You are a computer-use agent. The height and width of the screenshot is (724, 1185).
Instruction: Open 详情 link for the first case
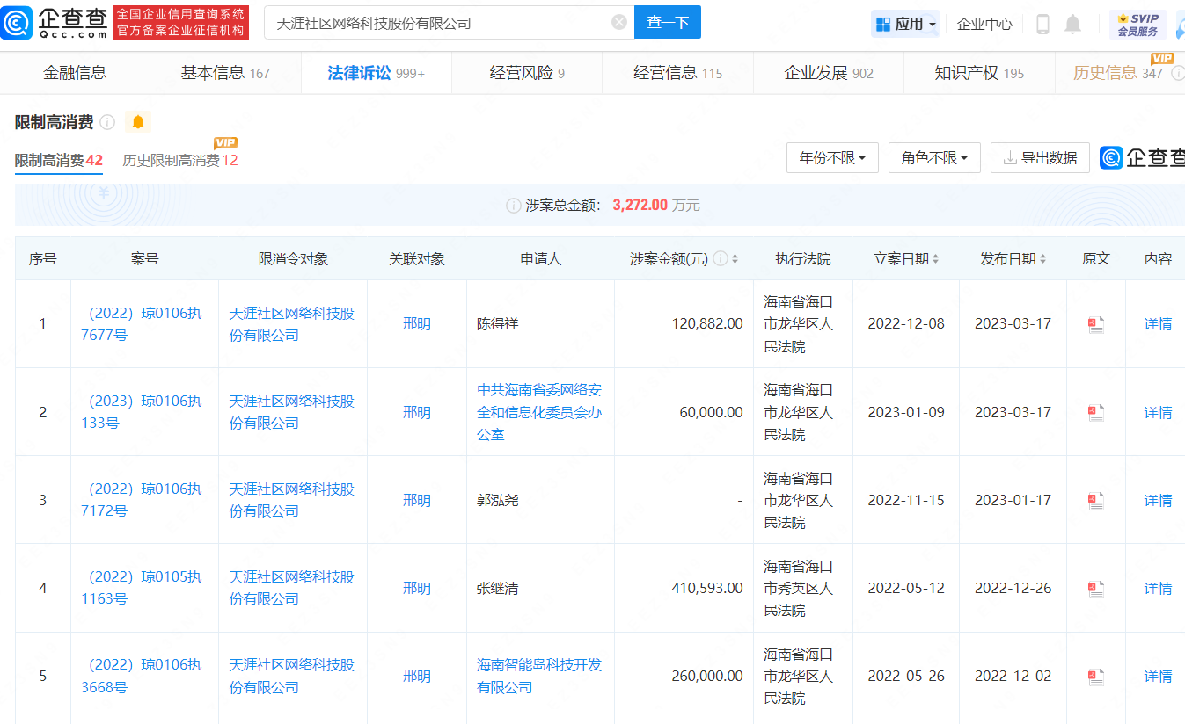[x=1157, y=323]
